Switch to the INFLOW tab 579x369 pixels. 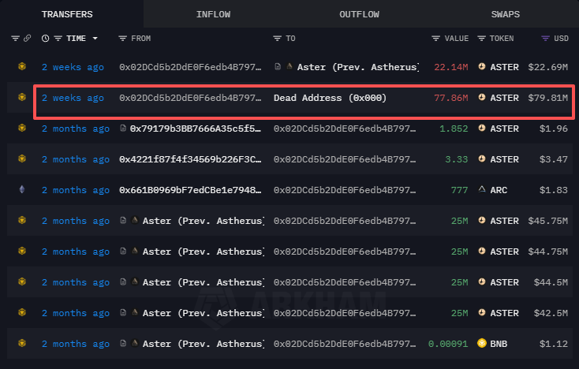[x=213, y=14]
